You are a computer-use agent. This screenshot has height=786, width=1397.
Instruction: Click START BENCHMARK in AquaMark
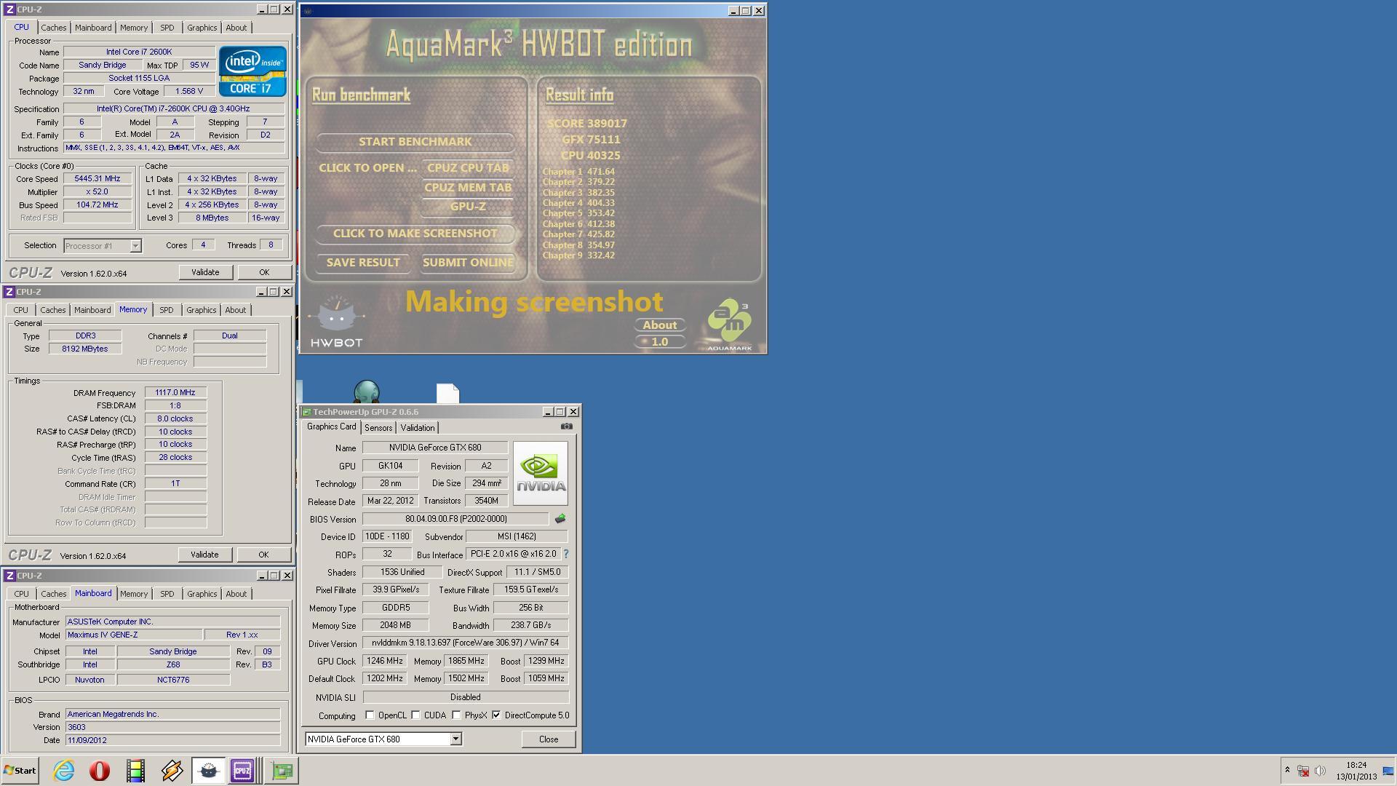point(415,142)
